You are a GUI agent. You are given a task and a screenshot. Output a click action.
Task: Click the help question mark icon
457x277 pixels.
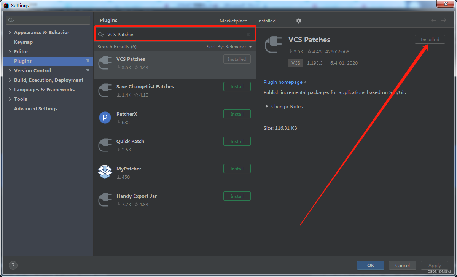[x=13, y=265]
